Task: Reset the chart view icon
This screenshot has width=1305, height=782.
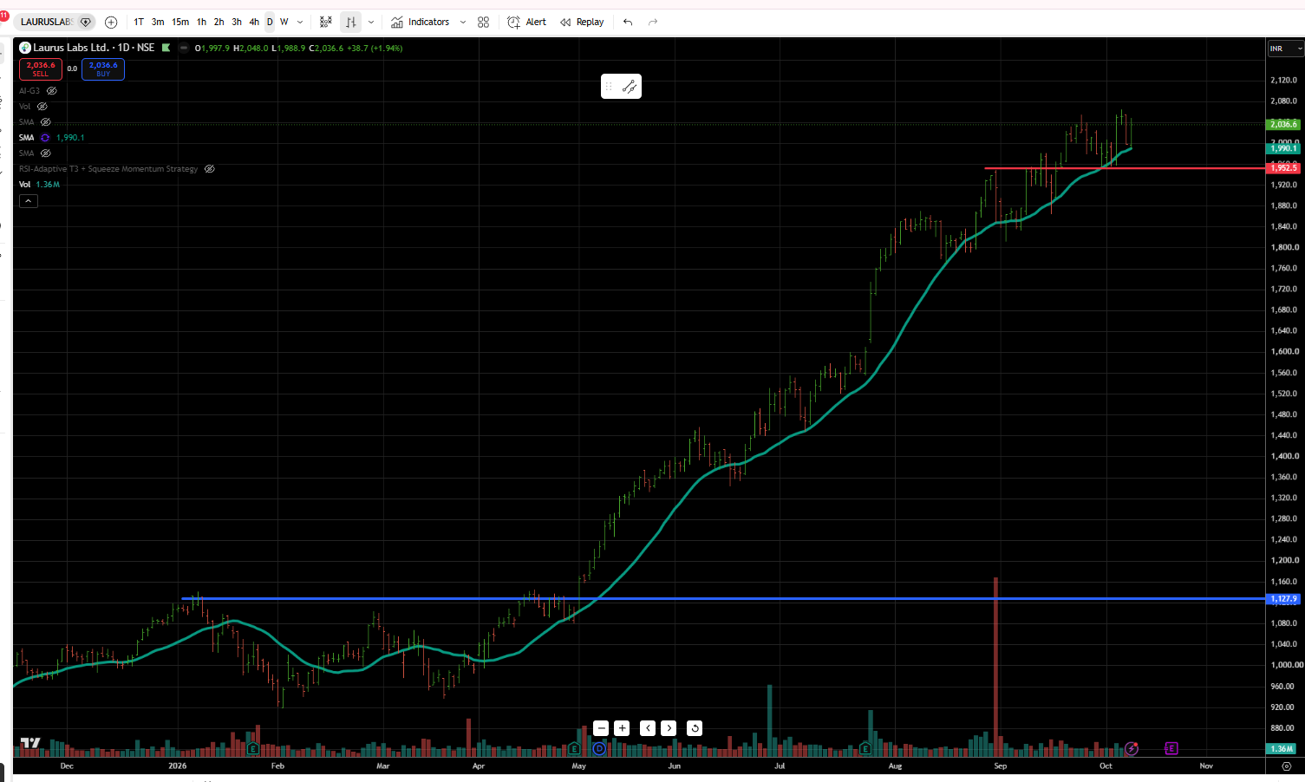Action: point(695,728)
